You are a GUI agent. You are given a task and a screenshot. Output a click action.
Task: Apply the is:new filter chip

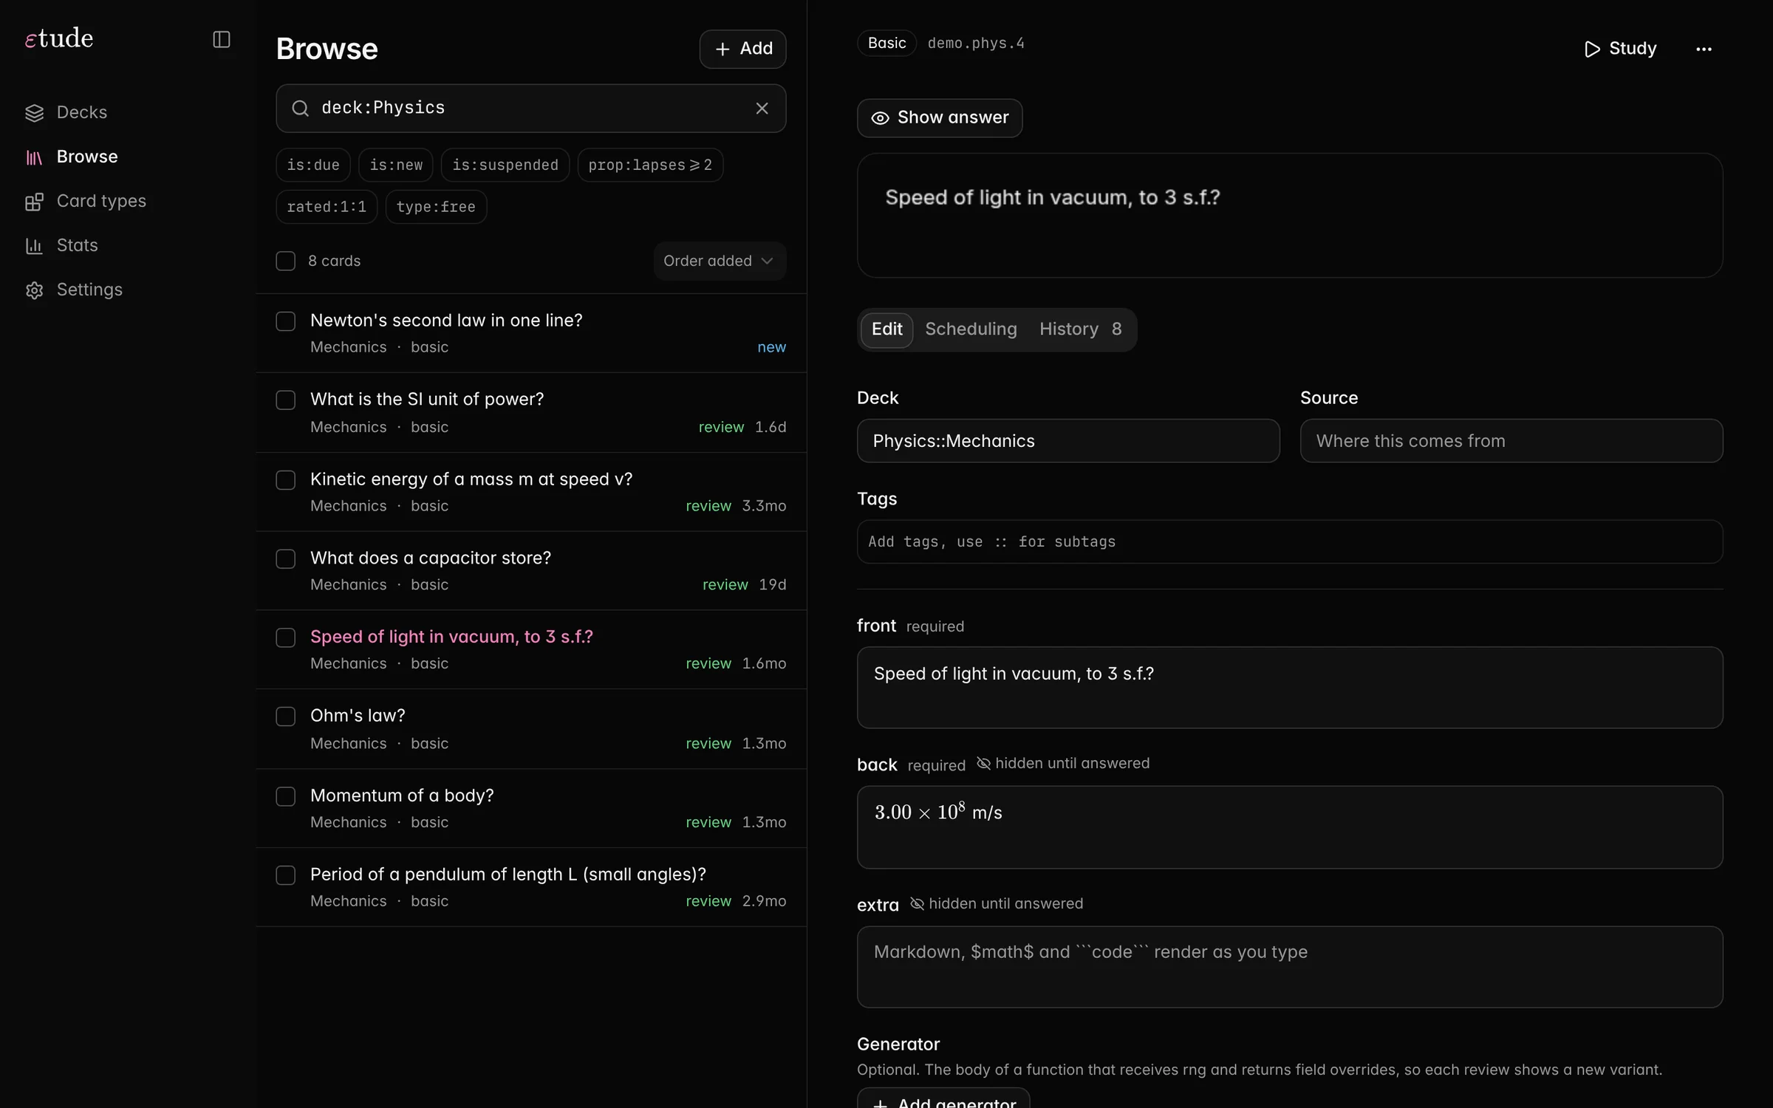point(396,165)
